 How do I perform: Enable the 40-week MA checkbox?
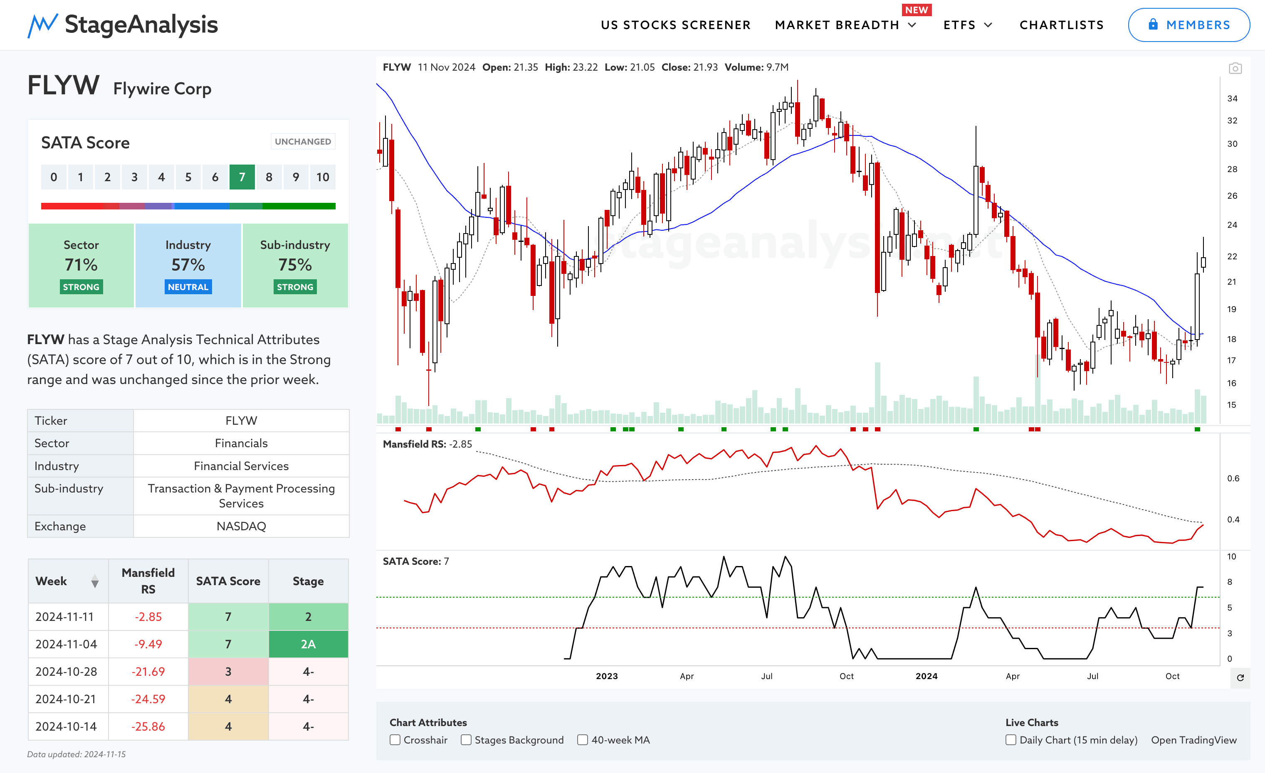583,740
